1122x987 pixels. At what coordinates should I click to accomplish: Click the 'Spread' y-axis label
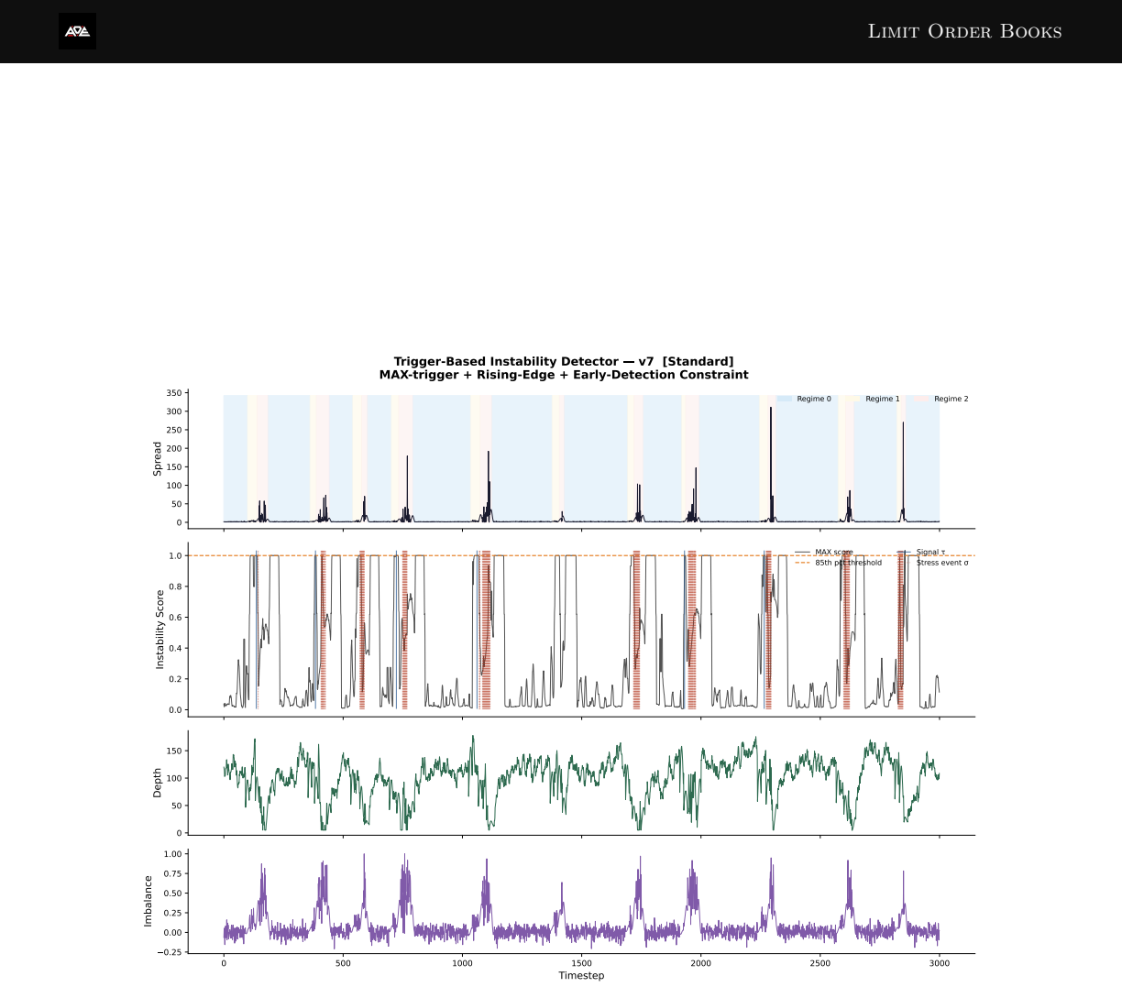[x=158, y=458]
